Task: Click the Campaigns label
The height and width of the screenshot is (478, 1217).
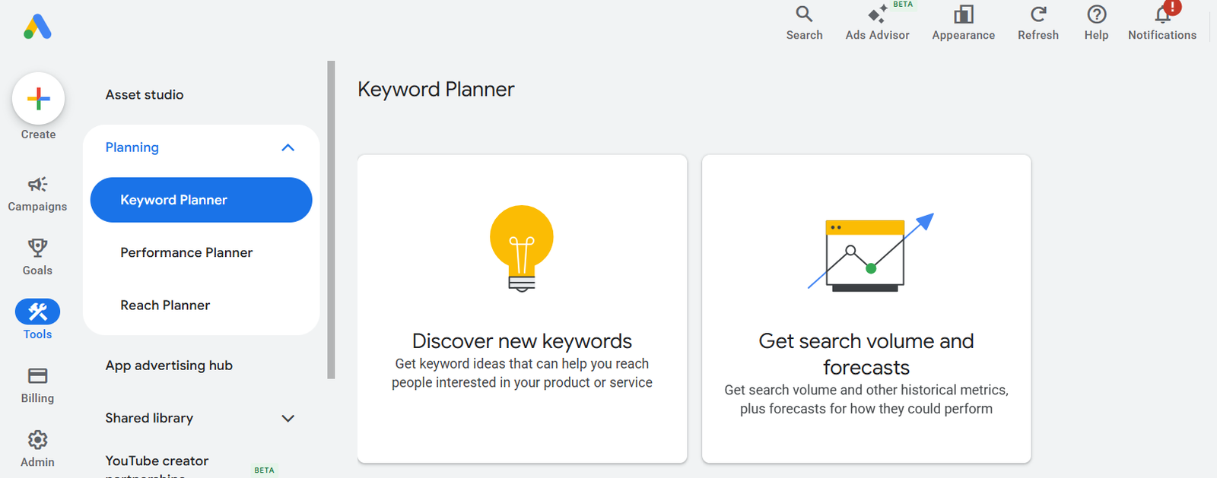Action: pos(37,207)
